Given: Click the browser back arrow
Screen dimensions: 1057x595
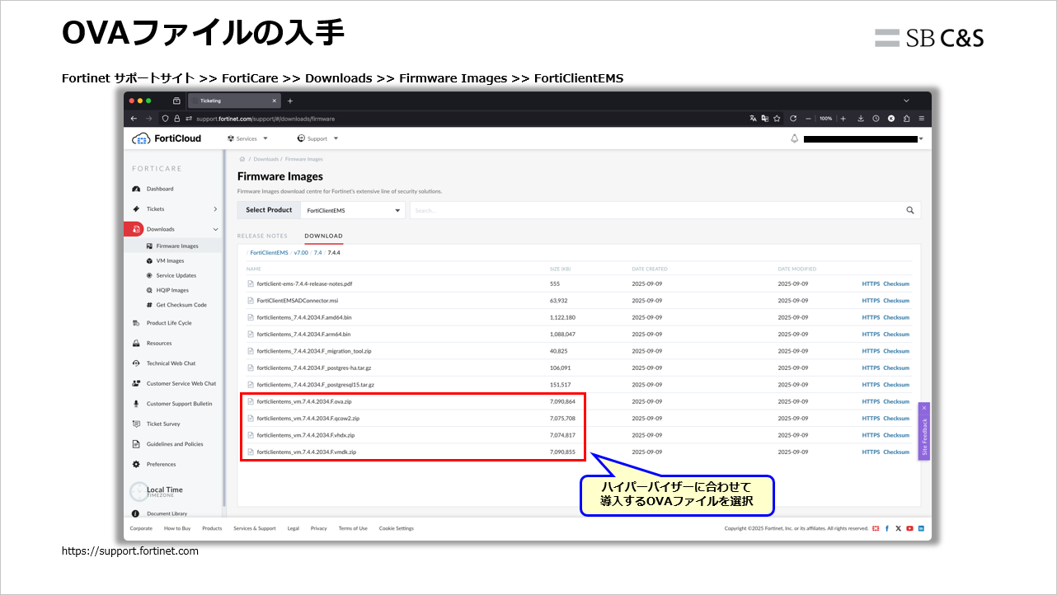Looking at the screenshot, I should pyautogui.click(x=135, y=118).
